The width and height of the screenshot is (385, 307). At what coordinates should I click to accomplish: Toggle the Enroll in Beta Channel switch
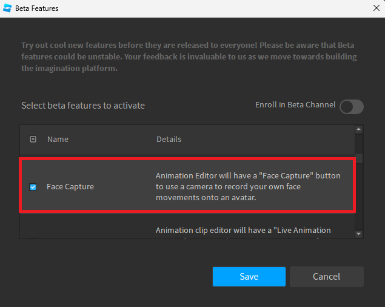352,107
